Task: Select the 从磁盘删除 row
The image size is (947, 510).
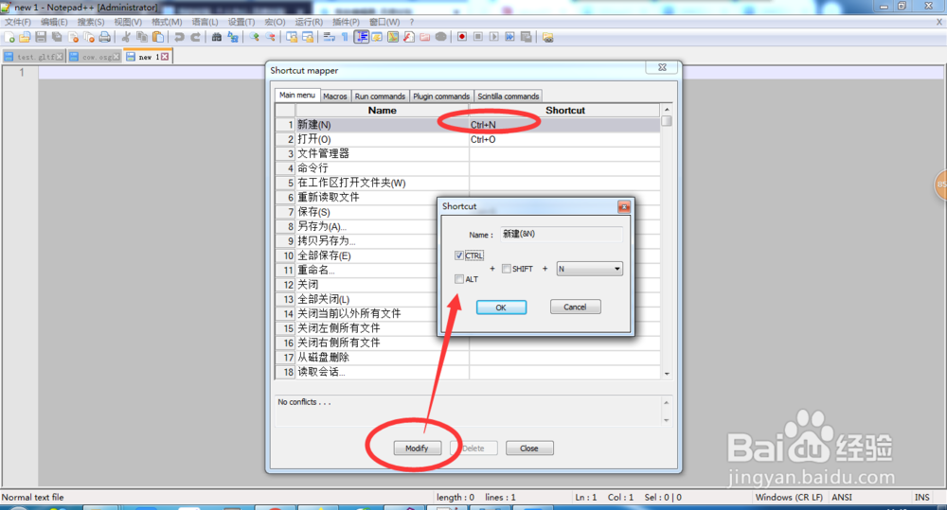Action: click(468, 358)
